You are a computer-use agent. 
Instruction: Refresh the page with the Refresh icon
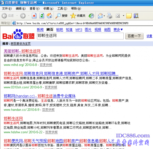coord(42,16)
